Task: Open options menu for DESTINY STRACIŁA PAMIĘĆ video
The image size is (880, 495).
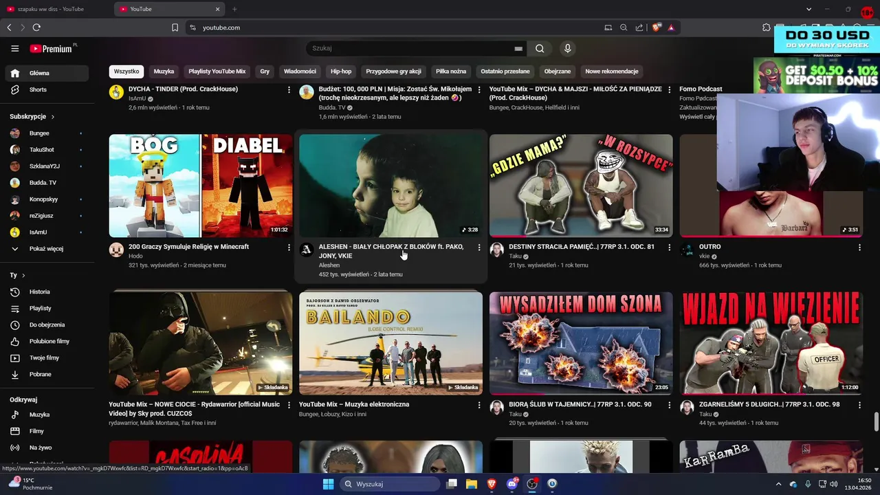Action: tap(670, 247)
